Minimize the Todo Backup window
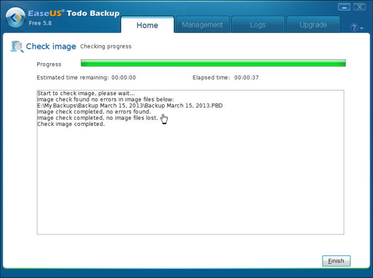This screenshot has height=278, width=373. click(344, 7)
